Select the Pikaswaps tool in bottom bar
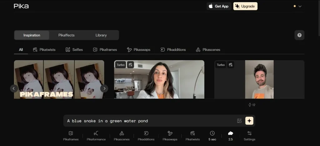The image size is (320, 146). tap(170, 136)
